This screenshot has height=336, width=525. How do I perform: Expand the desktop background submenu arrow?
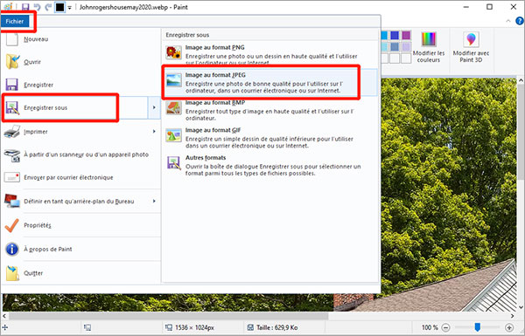(x=154, y=201)
